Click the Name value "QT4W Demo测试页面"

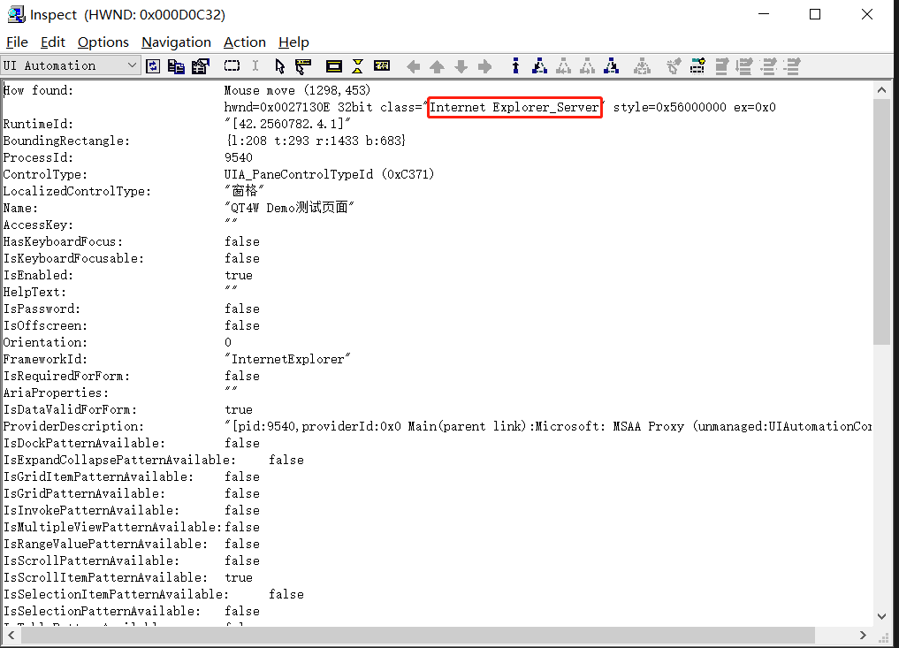point(289,208)
